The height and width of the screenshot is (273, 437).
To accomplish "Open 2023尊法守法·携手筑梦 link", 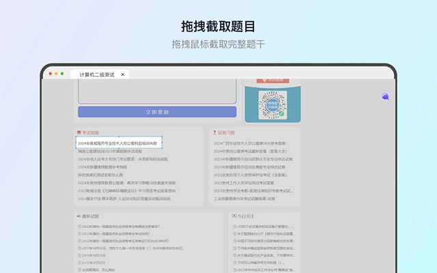I will [x=124, y=199].
